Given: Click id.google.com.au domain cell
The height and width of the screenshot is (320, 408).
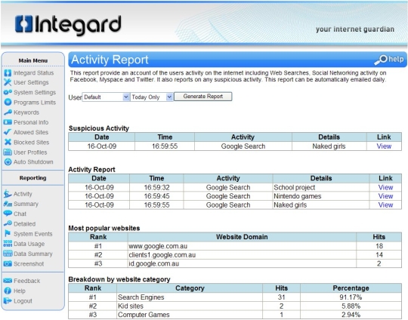Looking at the screenshot, I should pyautogui.click(x=242, y=263).
